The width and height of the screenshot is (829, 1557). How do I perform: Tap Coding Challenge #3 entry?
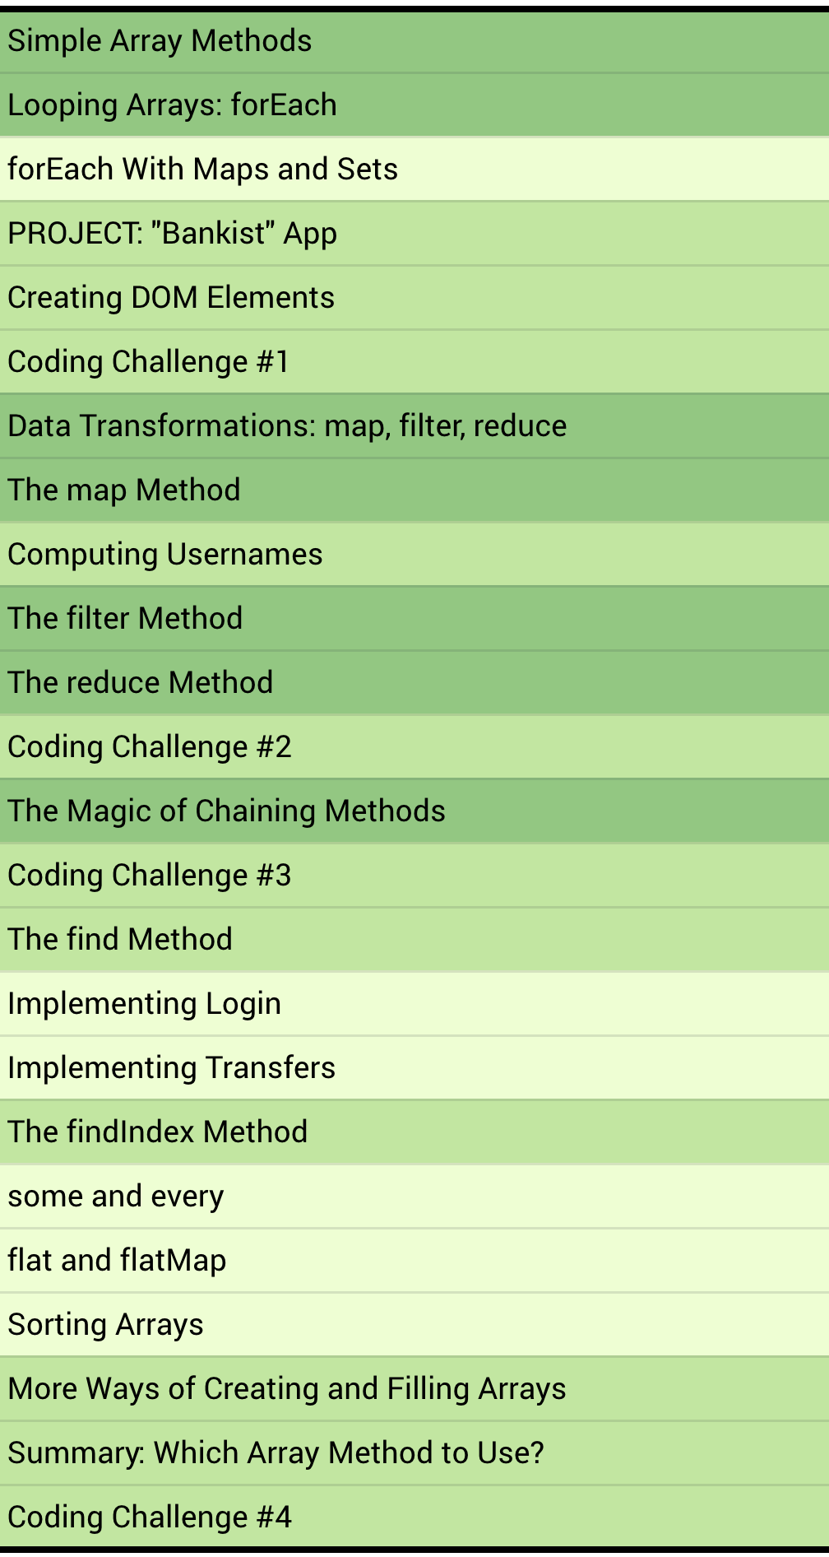click(149, 876)
